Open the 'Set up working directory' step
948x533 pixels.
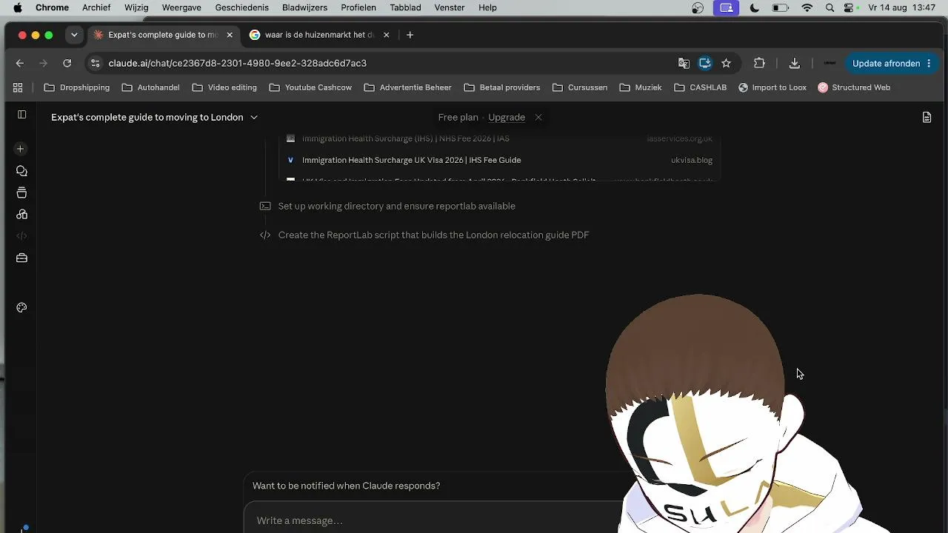tap(396, 206)
